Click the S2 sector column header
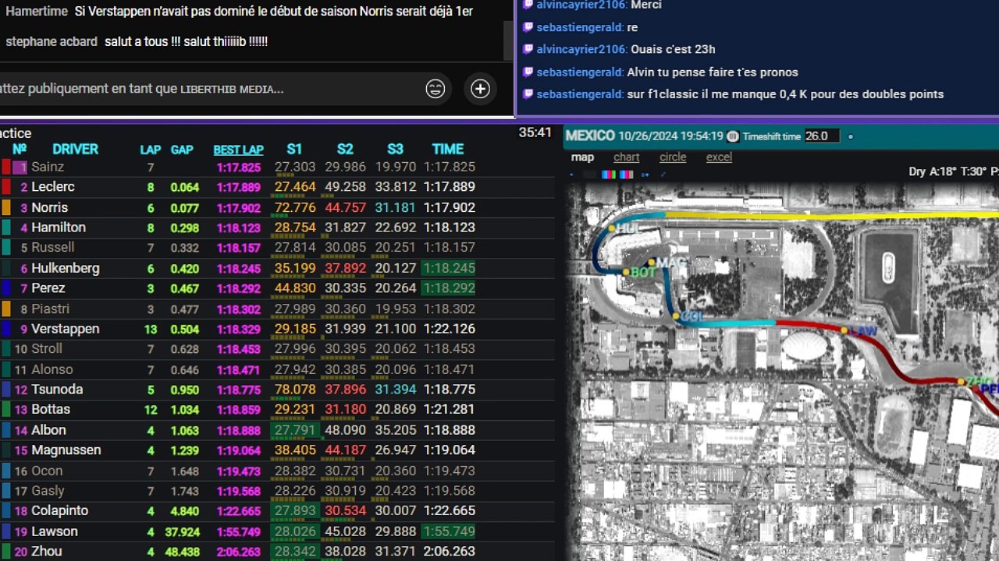Screen dimensions: 999x561 pyautogui.click(x=345, y=149)
